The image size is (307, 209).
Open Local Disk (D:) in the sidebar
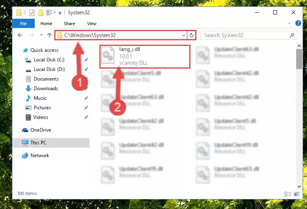pyautogui.click(x=49, y=69)
